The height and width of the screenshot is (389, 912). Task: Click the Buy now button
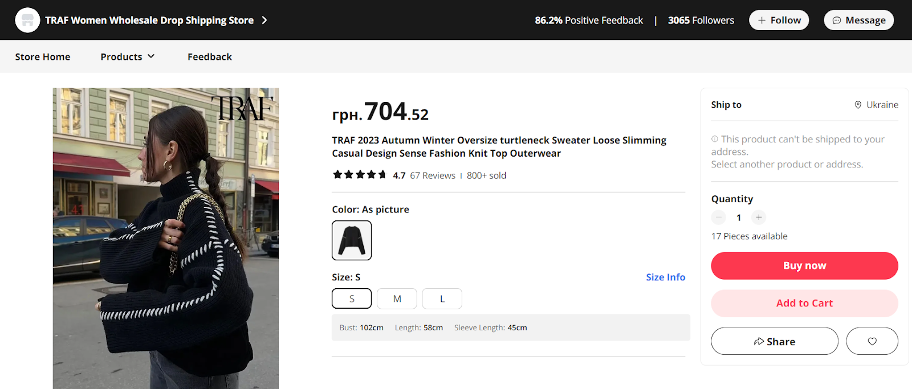[804, 265]
